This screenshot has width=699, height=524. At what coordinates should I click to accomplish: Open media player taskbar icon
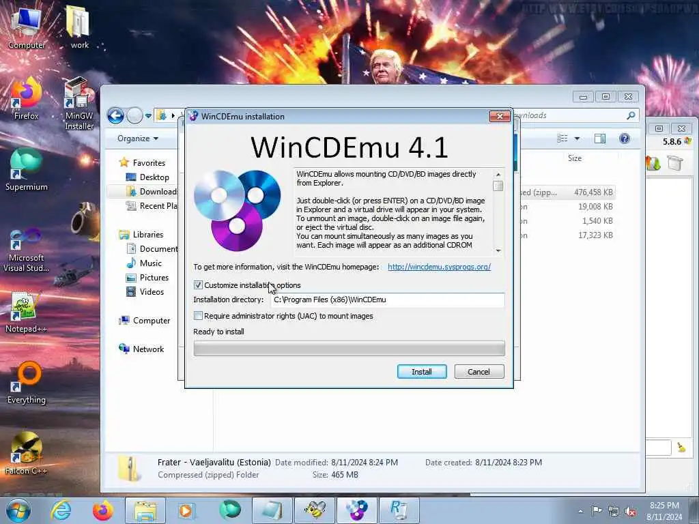[x=186, y=510]
